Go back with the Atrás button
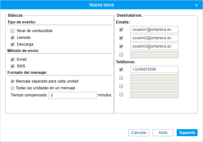This screenshot has height=142, width=203. (x=163, y=133)
